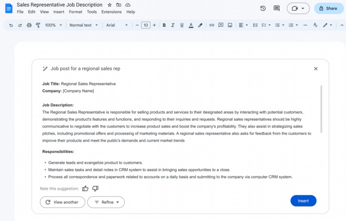Open editing mode pencil dropdown
The width and height of the screenshot is (346, 221).
327,25
